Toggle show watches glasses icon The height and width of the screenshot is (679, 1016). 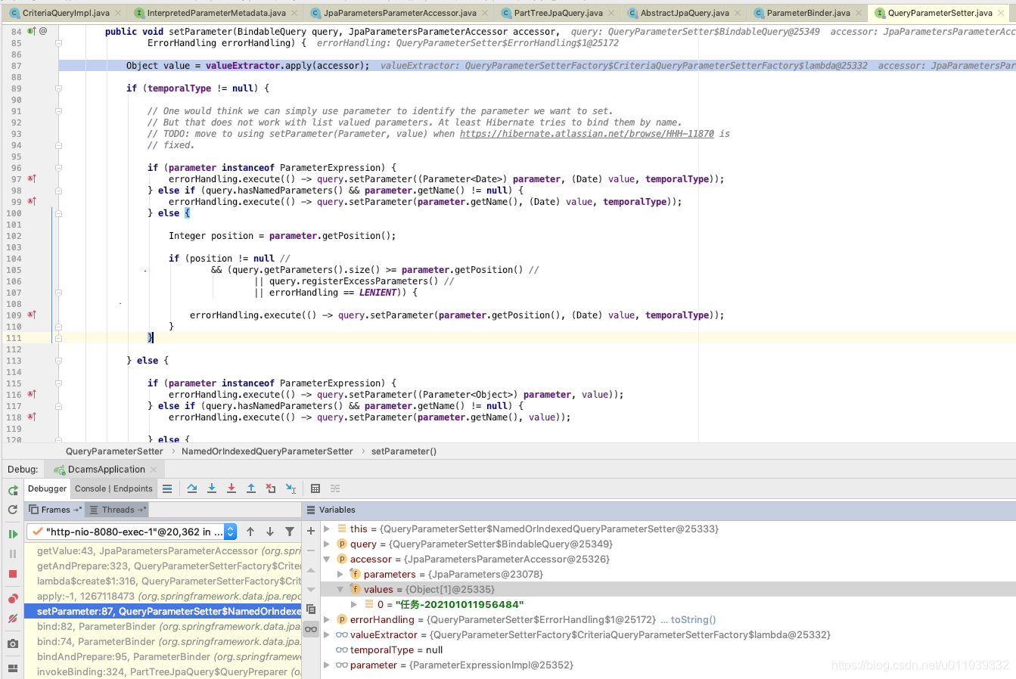[311, 629]
